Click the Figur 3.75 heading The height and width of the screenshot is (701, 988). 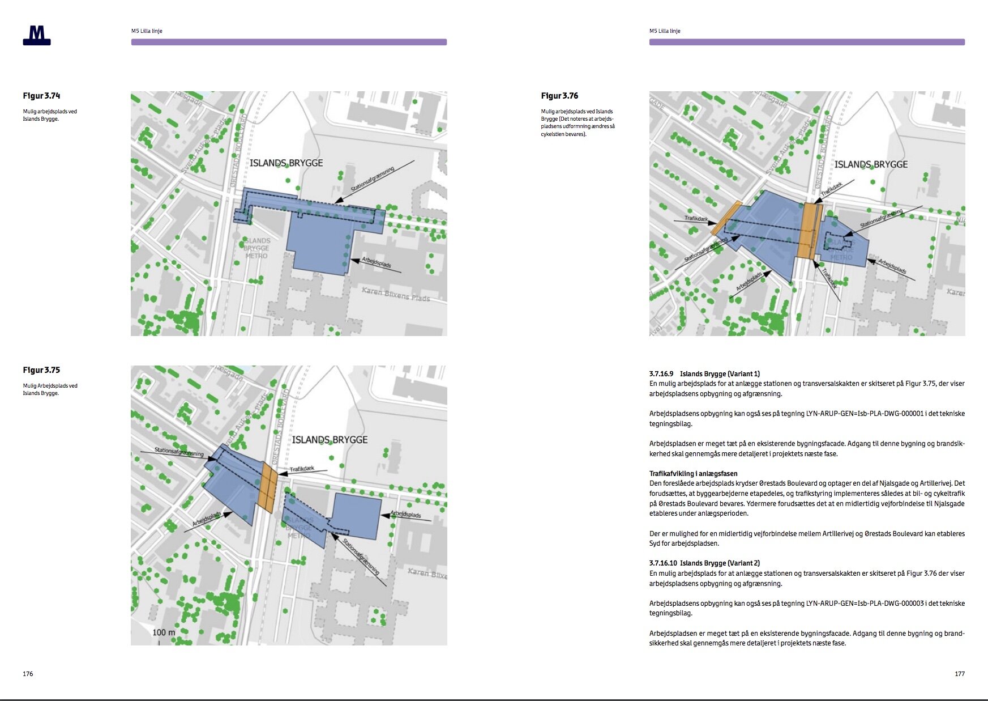41,370
